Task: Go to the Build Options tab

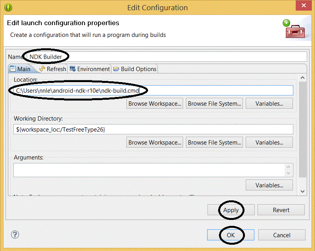Action: [x=135, y=69]
